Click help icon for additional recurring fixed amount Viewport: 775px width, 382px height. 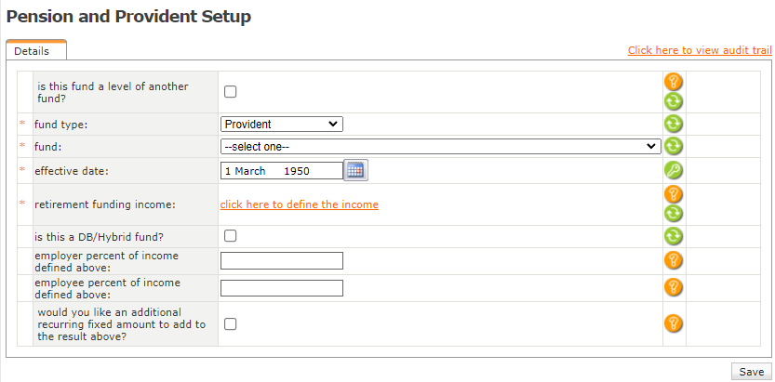[x=674, y=323]
